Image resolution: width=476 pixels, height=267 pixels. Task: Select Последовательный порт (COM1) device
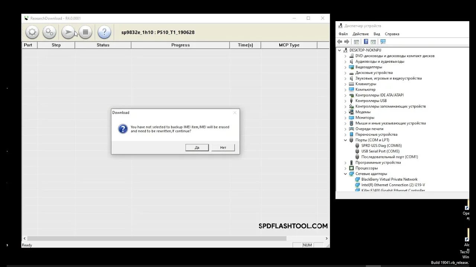[390, 157]
